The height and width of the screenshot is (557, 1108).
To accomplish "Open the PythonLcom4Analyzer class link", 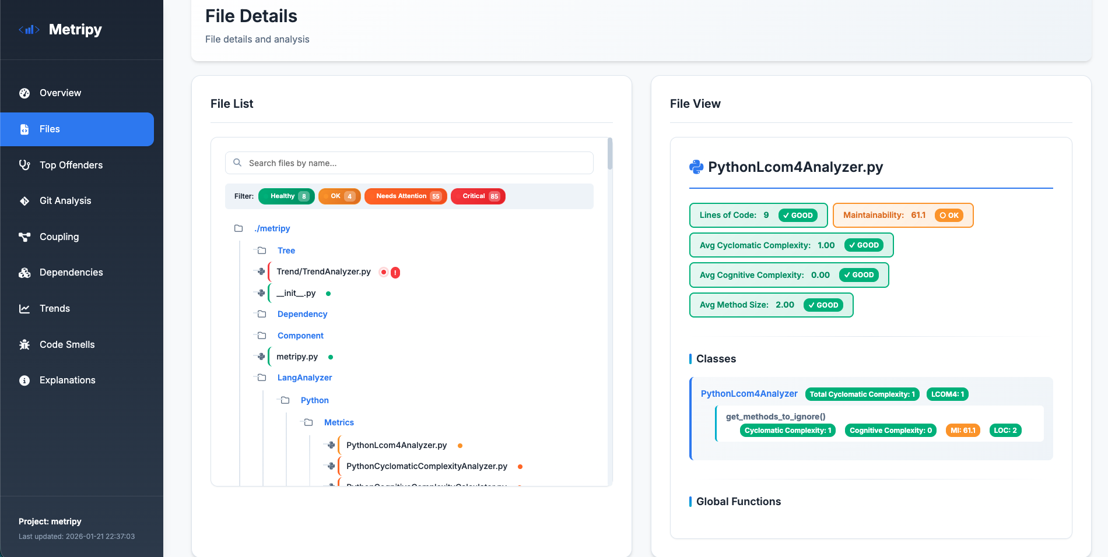I will (749, 394).
